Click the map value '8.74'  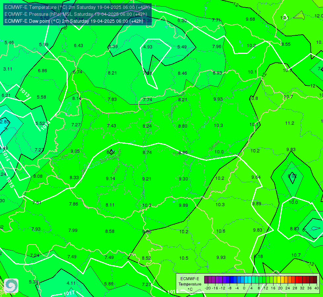click(x=147, y=152)
